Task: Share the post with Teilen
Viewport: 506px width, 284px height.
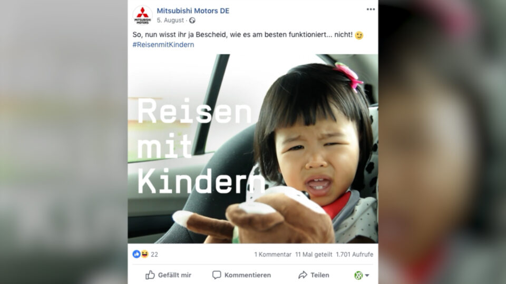Action: [320, 275]
